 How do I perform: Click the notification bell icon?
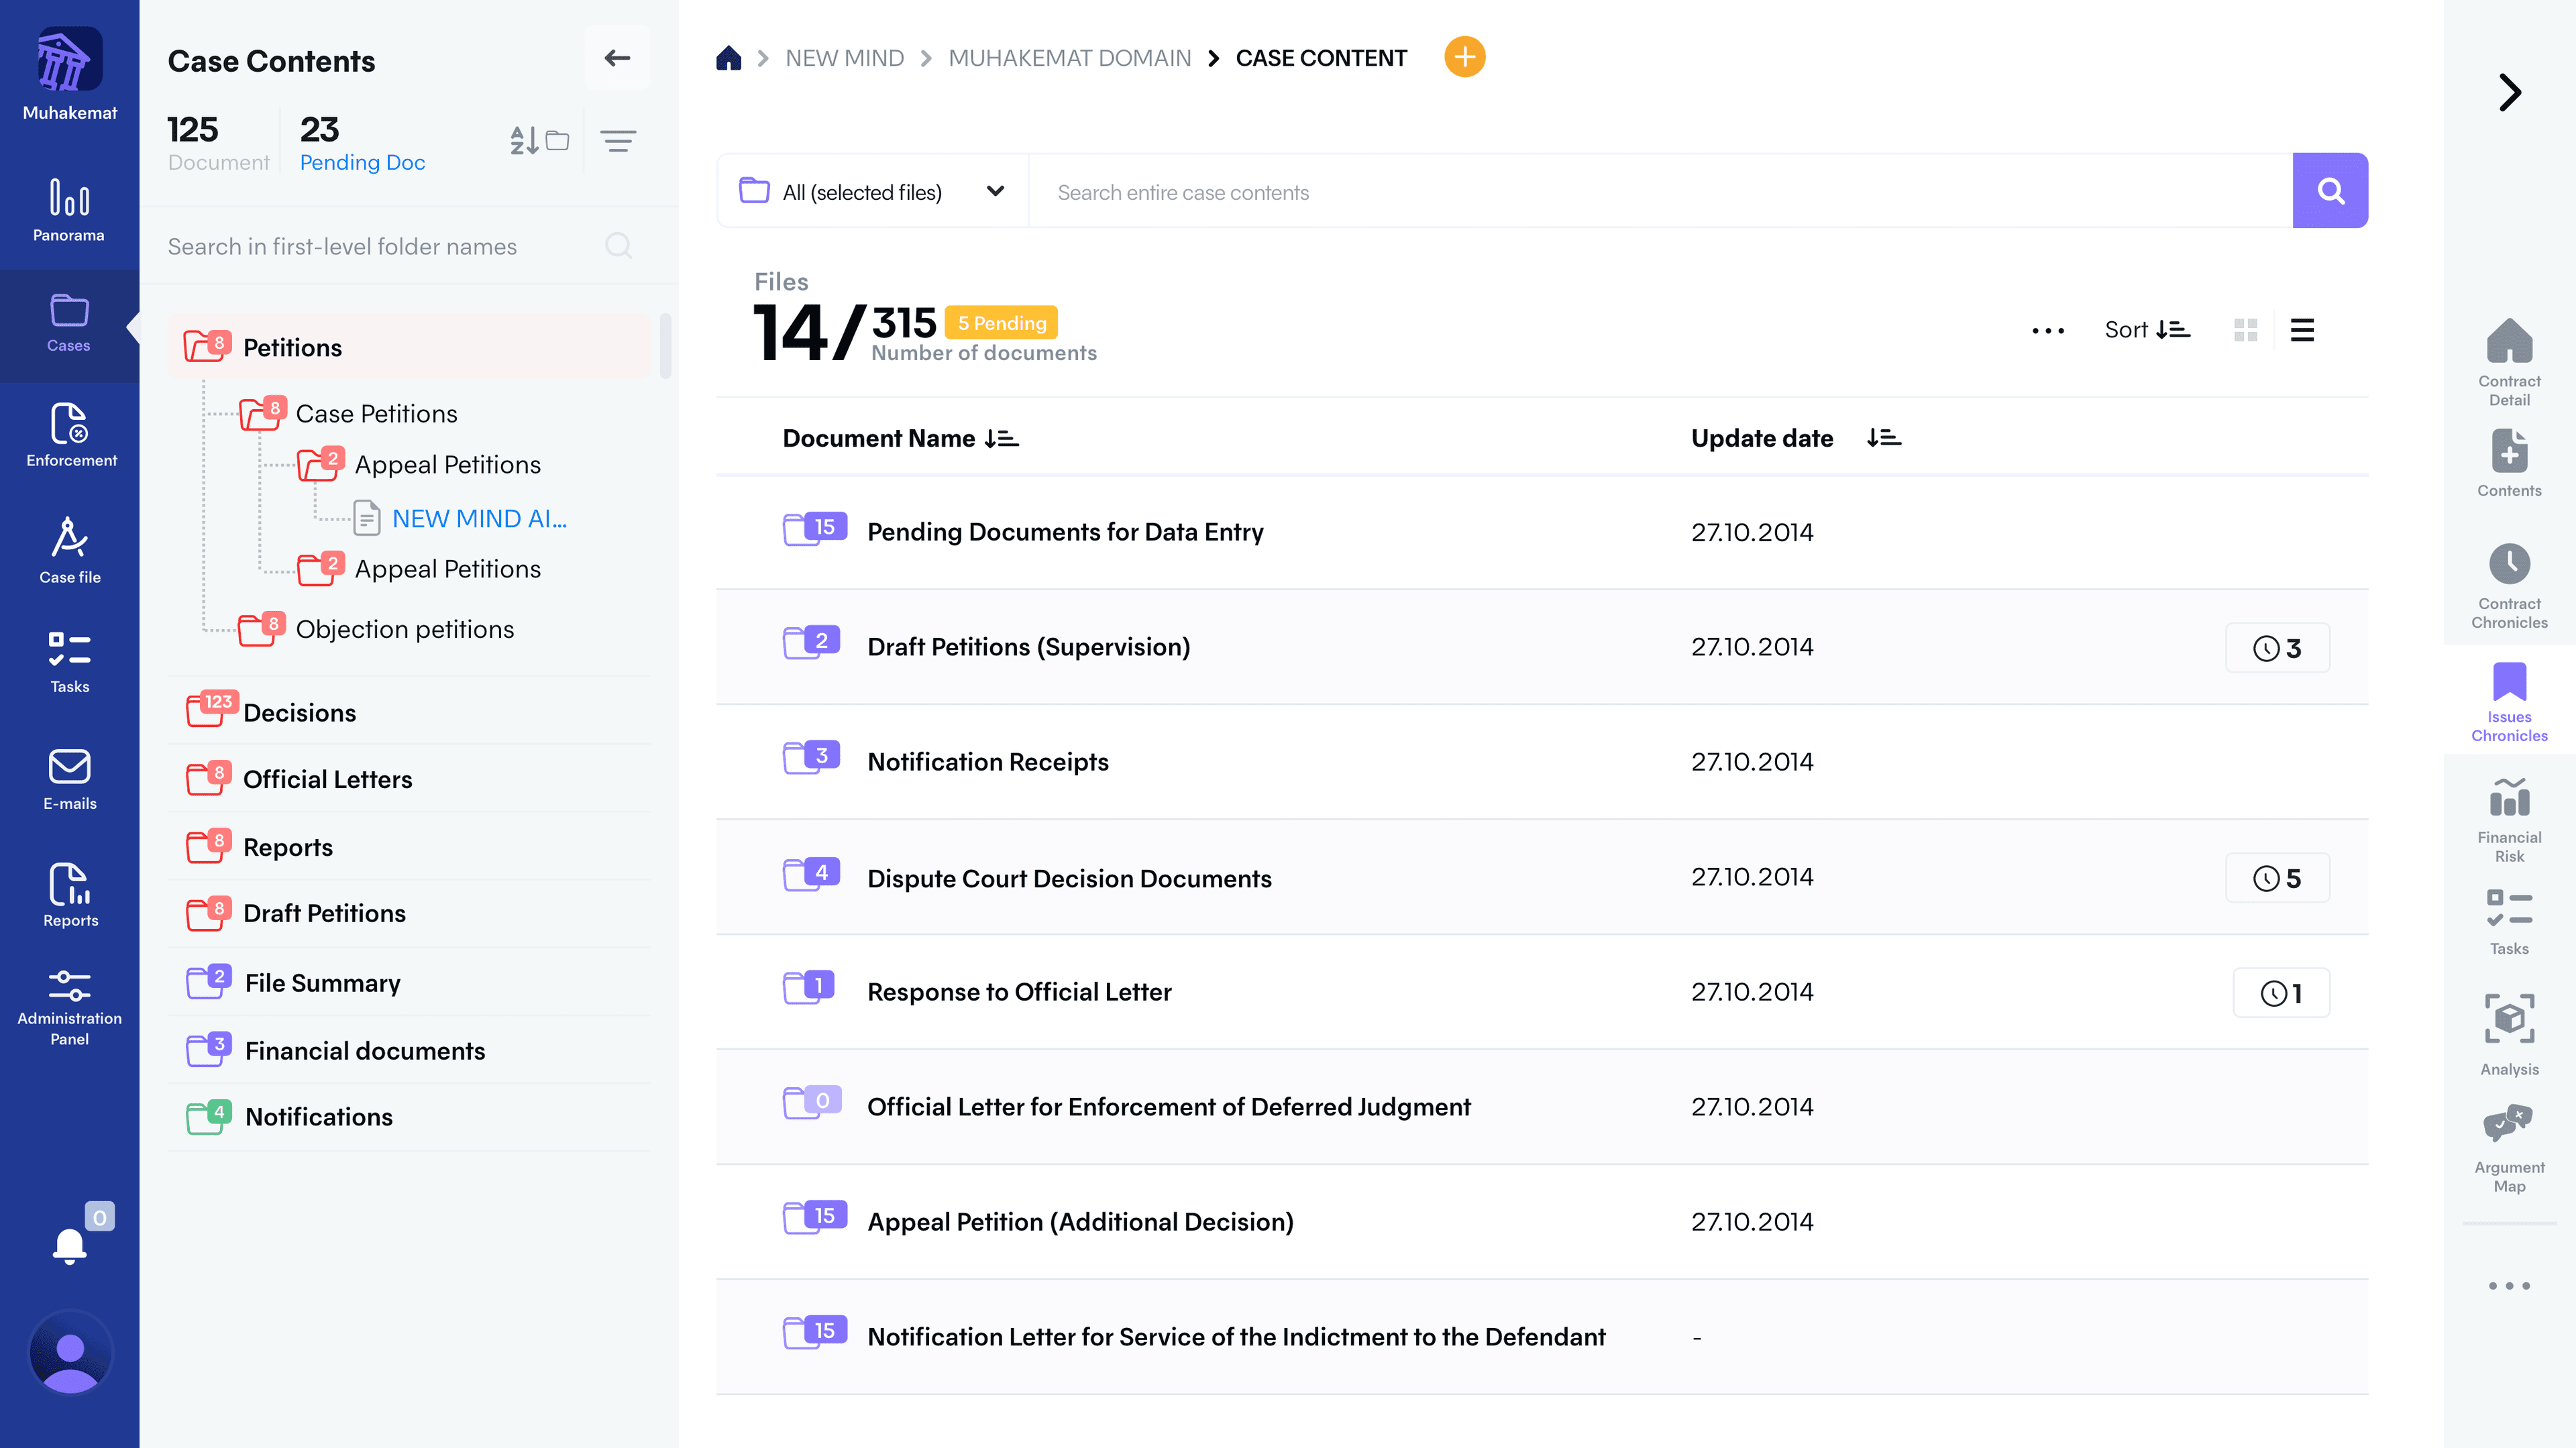pyautogui.click(x=69, y=1245)
